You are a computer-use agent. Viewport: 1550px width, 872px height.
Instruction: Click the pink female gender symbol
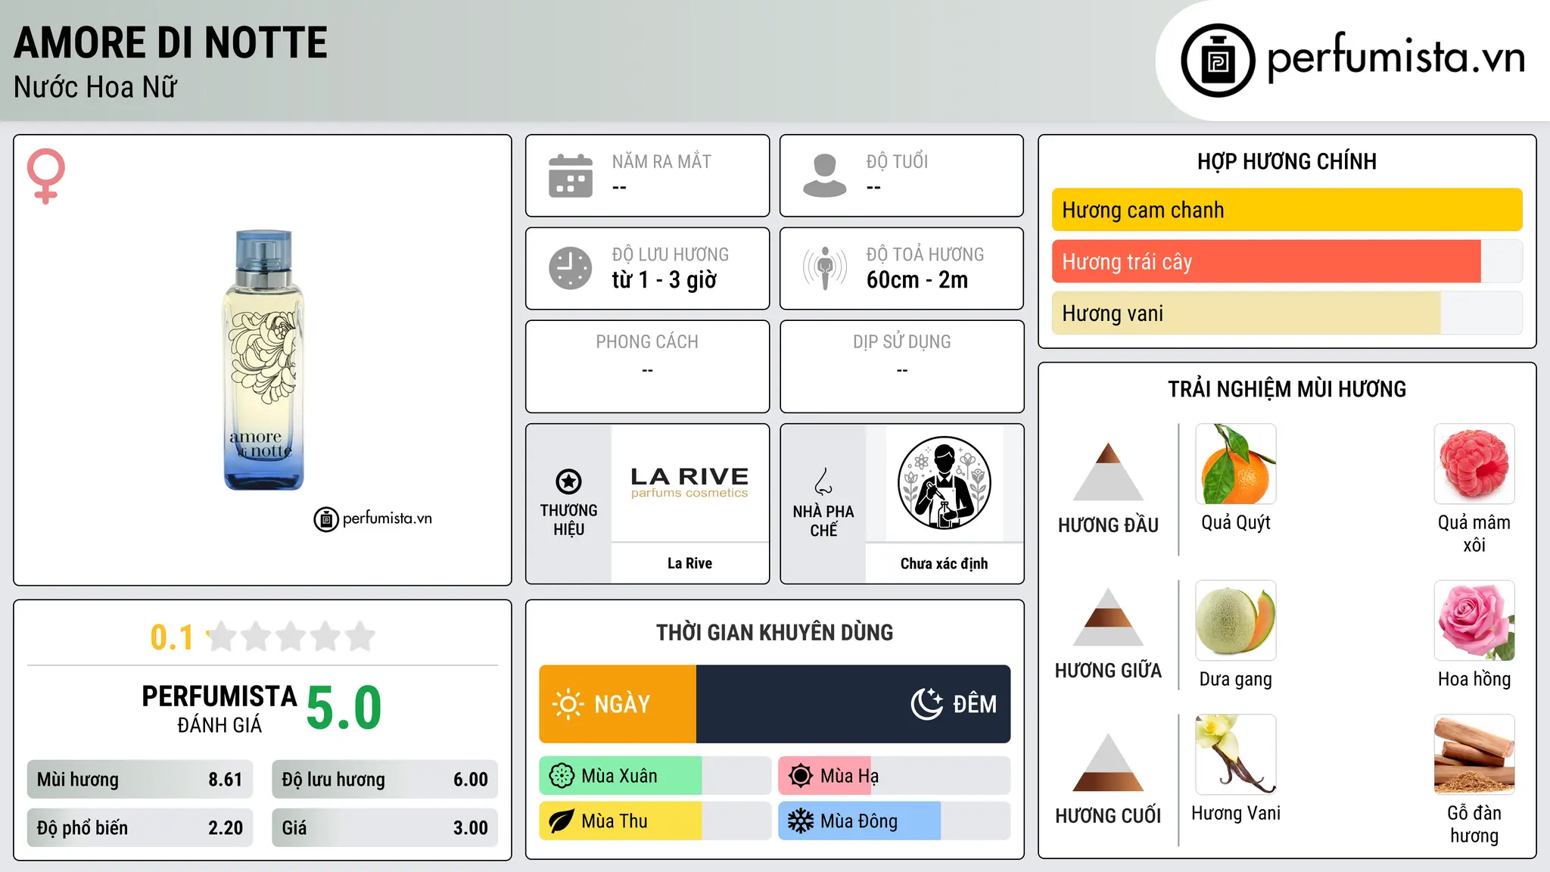coord(46,176)
